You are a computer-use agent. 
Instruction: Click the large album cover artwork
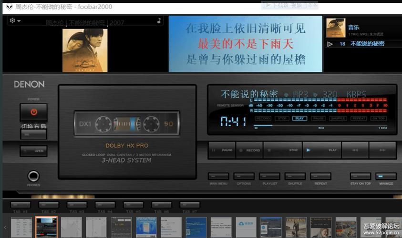click(85, 50)
